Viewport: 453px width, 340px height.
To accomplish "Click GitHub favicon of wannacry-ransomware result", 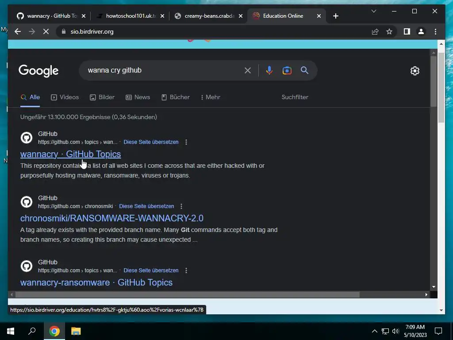I will click(x=27, y=266).
